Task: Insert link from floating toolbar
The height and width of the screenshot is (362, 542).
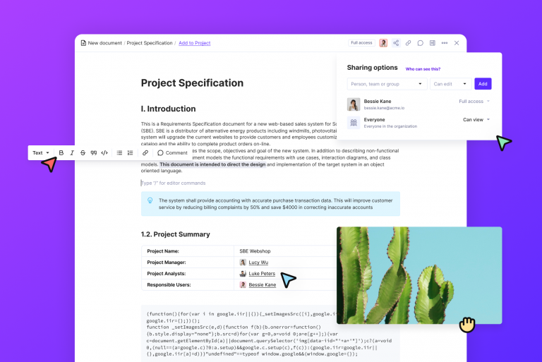Action: pos(145,152)
